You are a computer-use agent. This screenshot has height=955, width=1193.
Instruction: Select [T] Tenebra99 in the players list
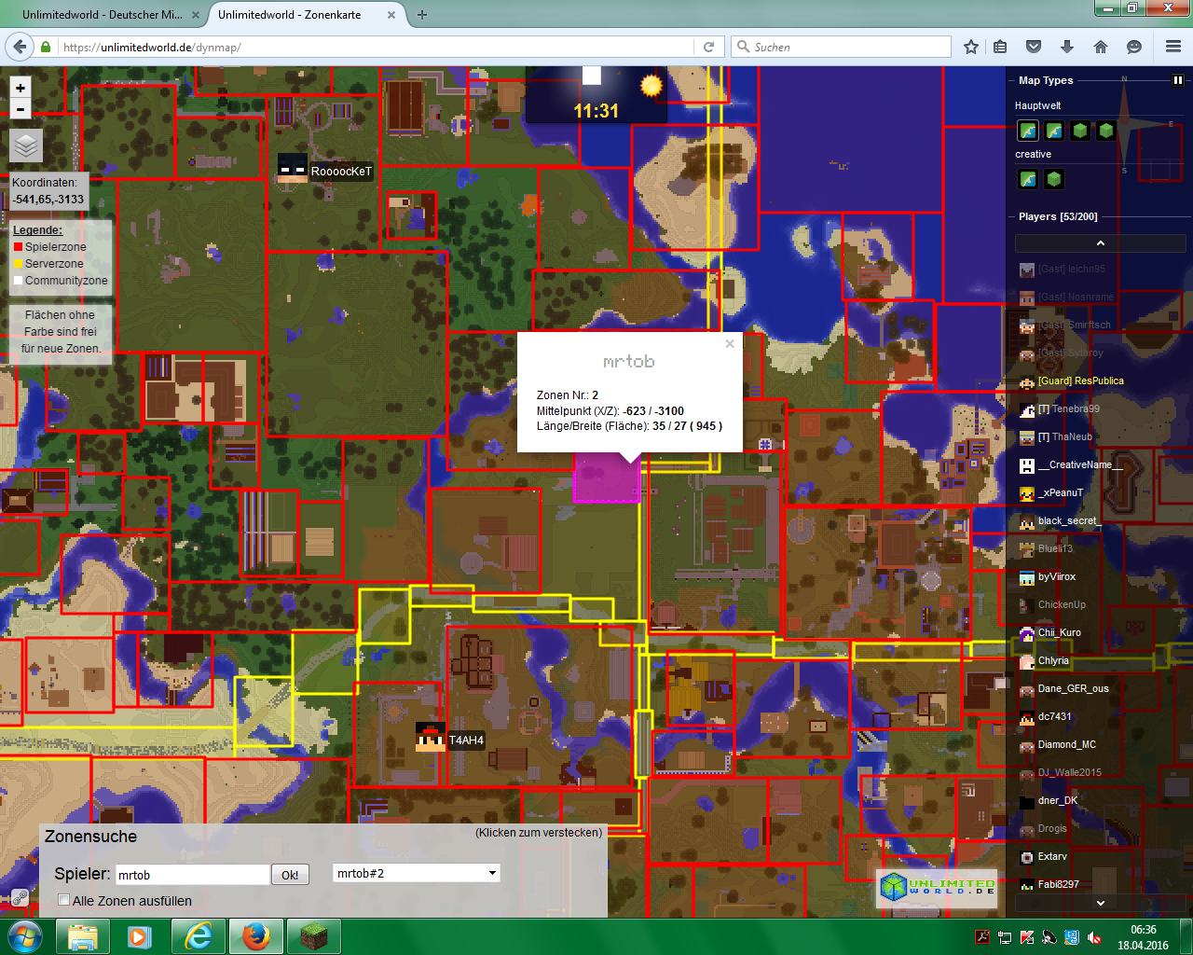pos(1069,408)
